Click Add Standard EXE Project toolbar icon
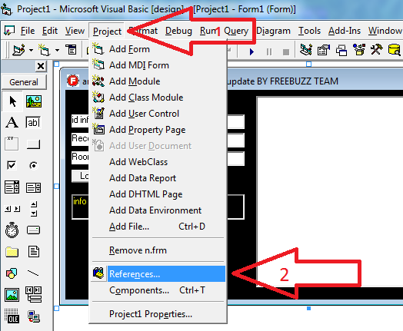Image resolution: width=403 pixels, height=331 pixels. (18, 50)
